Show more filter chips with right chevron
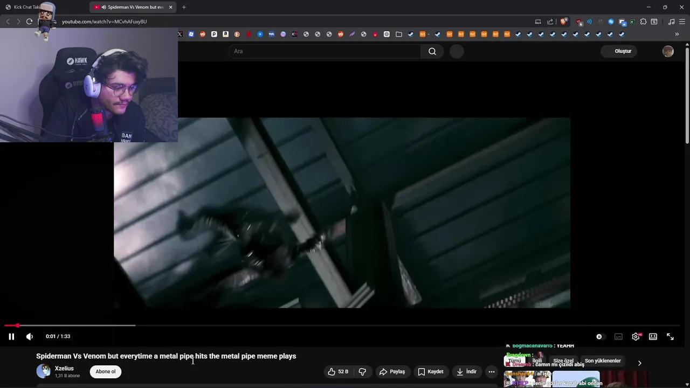 639,363
